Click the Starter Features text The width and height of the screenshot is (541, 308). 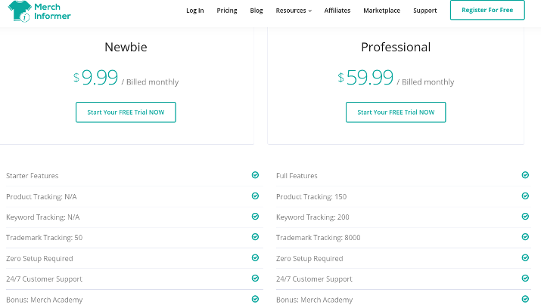pyautogui.click(x=32, y=176)
